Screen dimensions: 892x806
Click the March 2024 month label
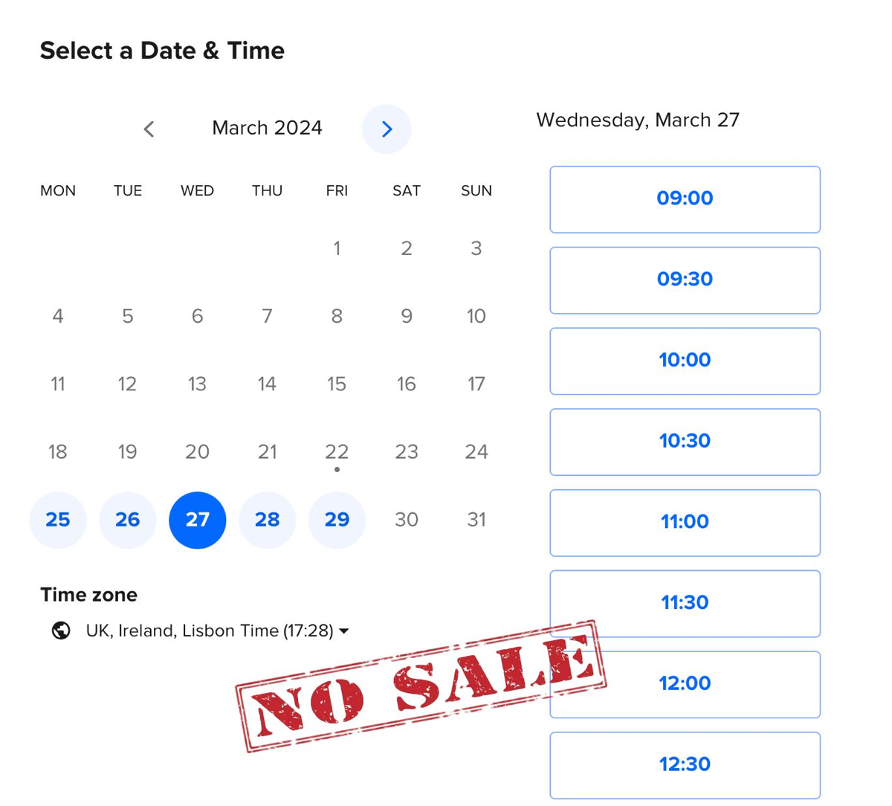(267, 128)
